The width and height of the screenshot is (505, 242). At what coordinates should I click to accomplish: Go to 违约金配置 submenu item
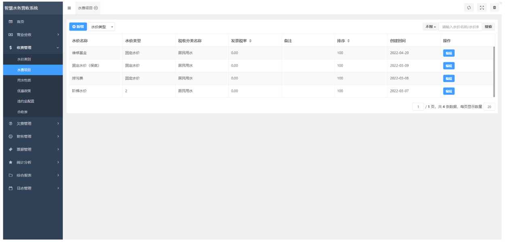pos(25,101)
